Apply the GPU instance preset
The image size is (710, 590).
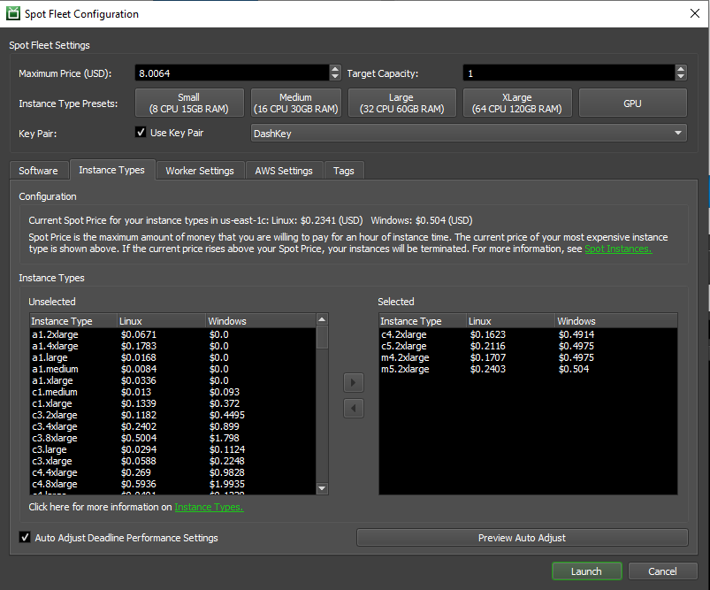[x=632, y=103]
